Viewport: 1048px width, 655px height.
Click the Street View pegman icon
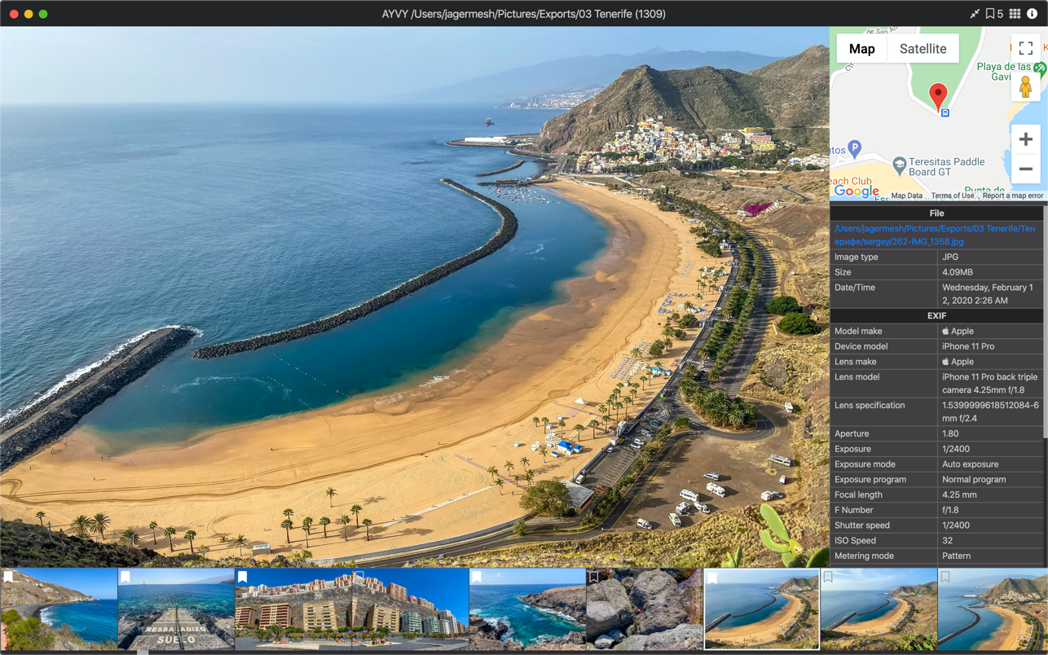(1025, 87)
